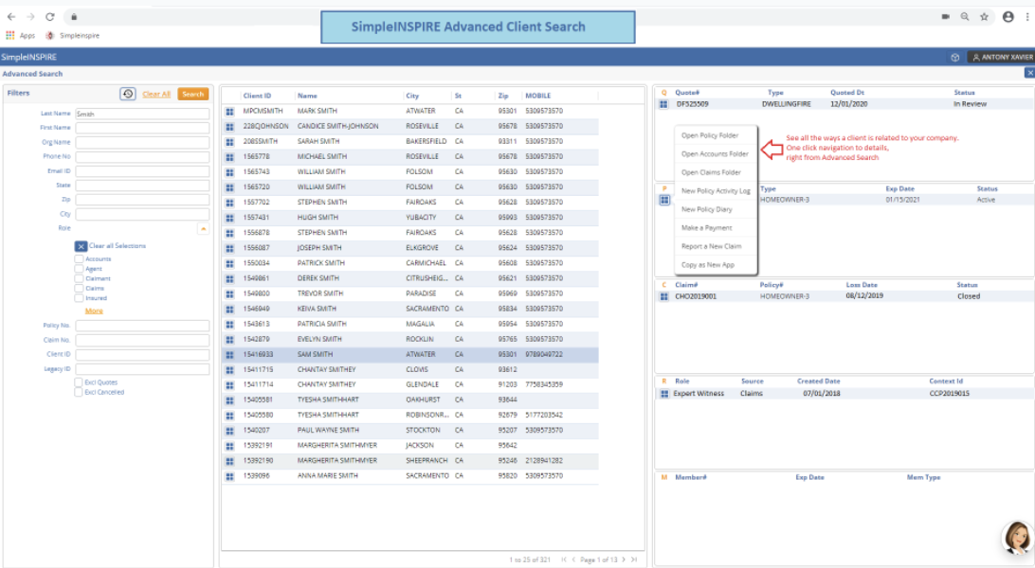Open the Chrome profile avatar icon
The width and height of the screenshot is (1035, 568).
(x=1008, y=16)
